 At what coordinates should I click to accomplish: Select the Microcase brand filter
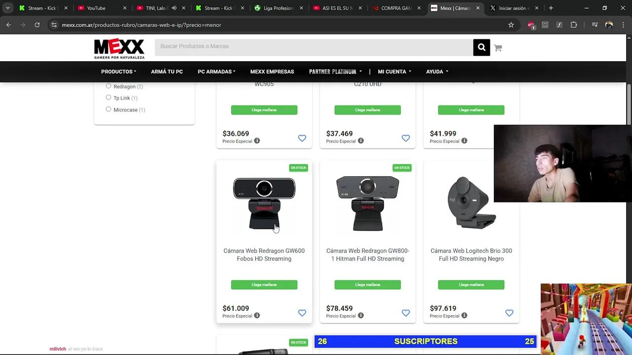tap(108, 109)
